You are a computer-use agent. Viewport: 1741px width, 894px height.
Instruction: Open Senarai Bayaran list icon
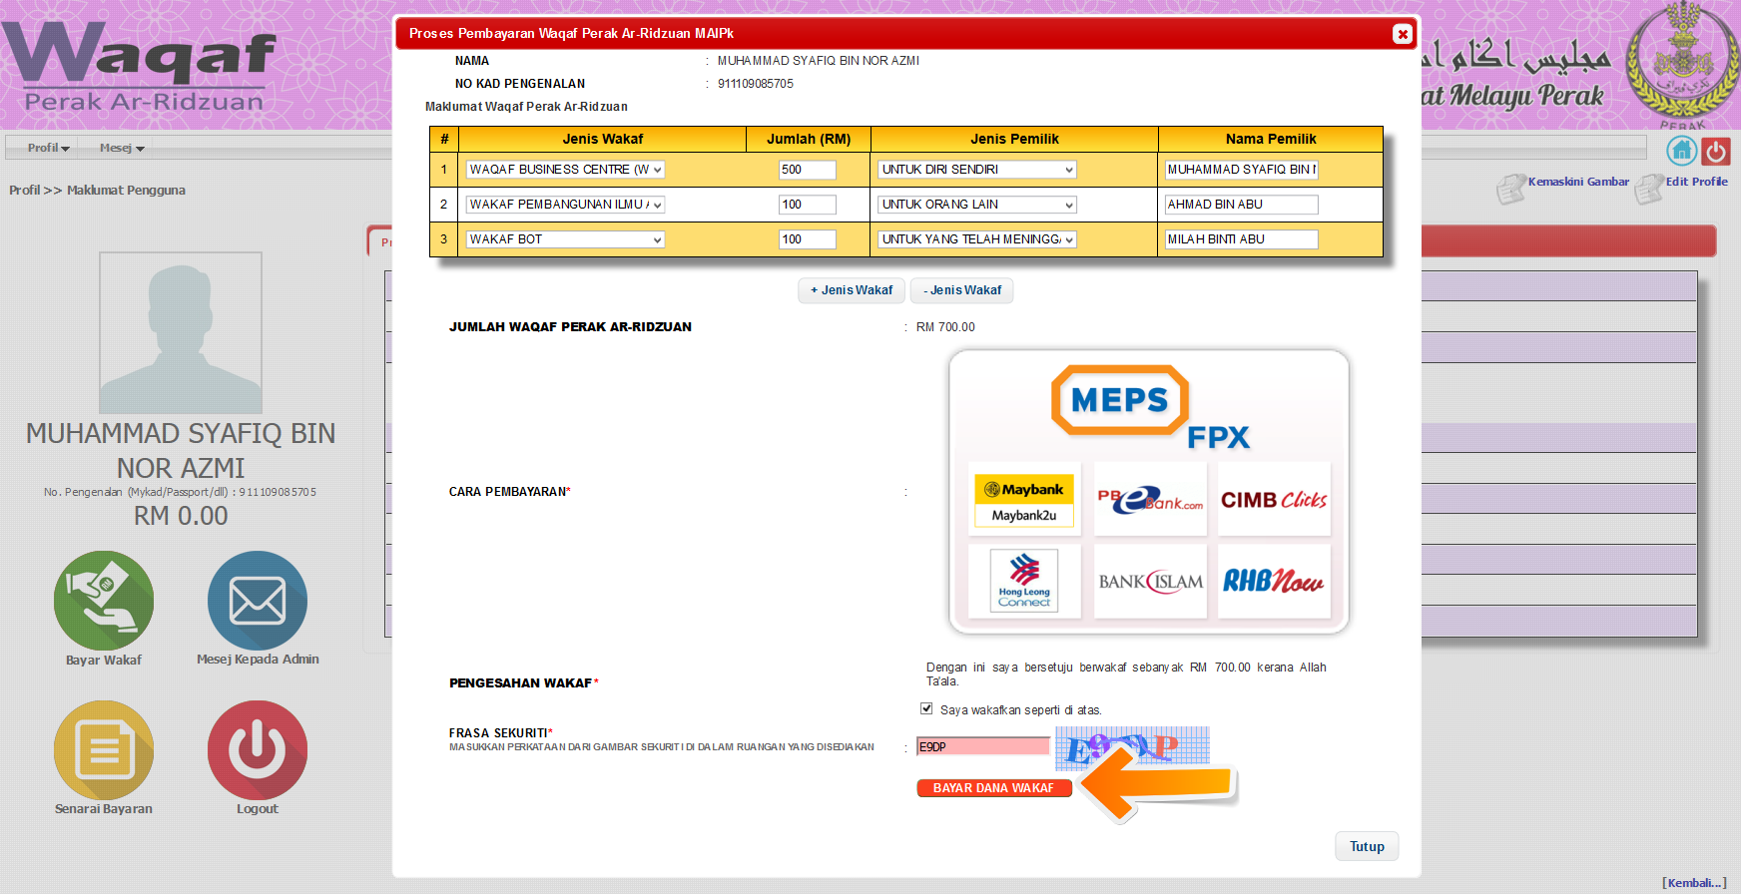coord(104,750)
